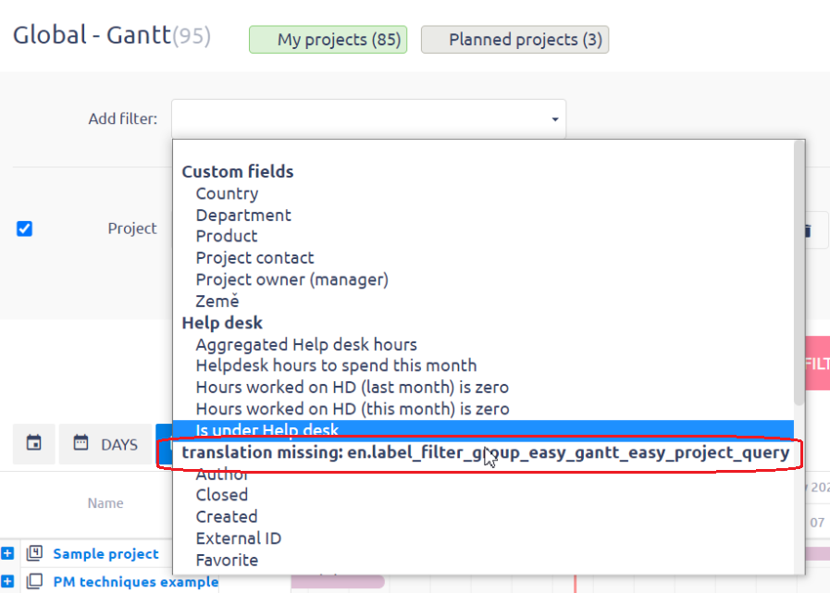The width and height of the screenshot is (830, 593).
Task: Select Project owner (manager) filter option
Action: click(x=291, y=278)
